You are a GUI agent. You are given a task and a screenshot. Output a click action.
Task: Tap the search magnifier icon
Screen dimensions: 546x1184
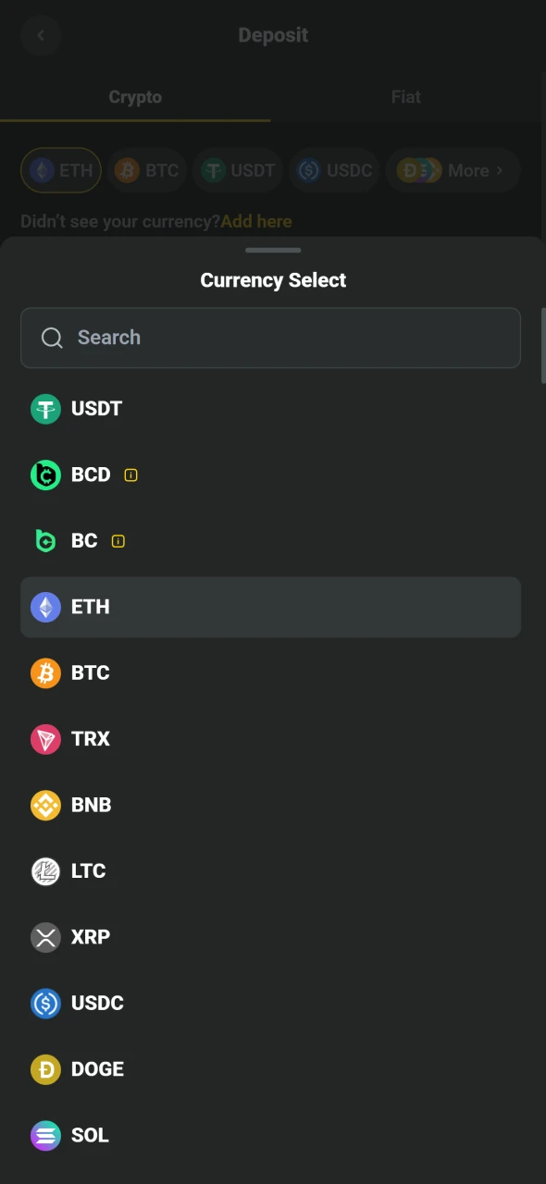point(52,337)
